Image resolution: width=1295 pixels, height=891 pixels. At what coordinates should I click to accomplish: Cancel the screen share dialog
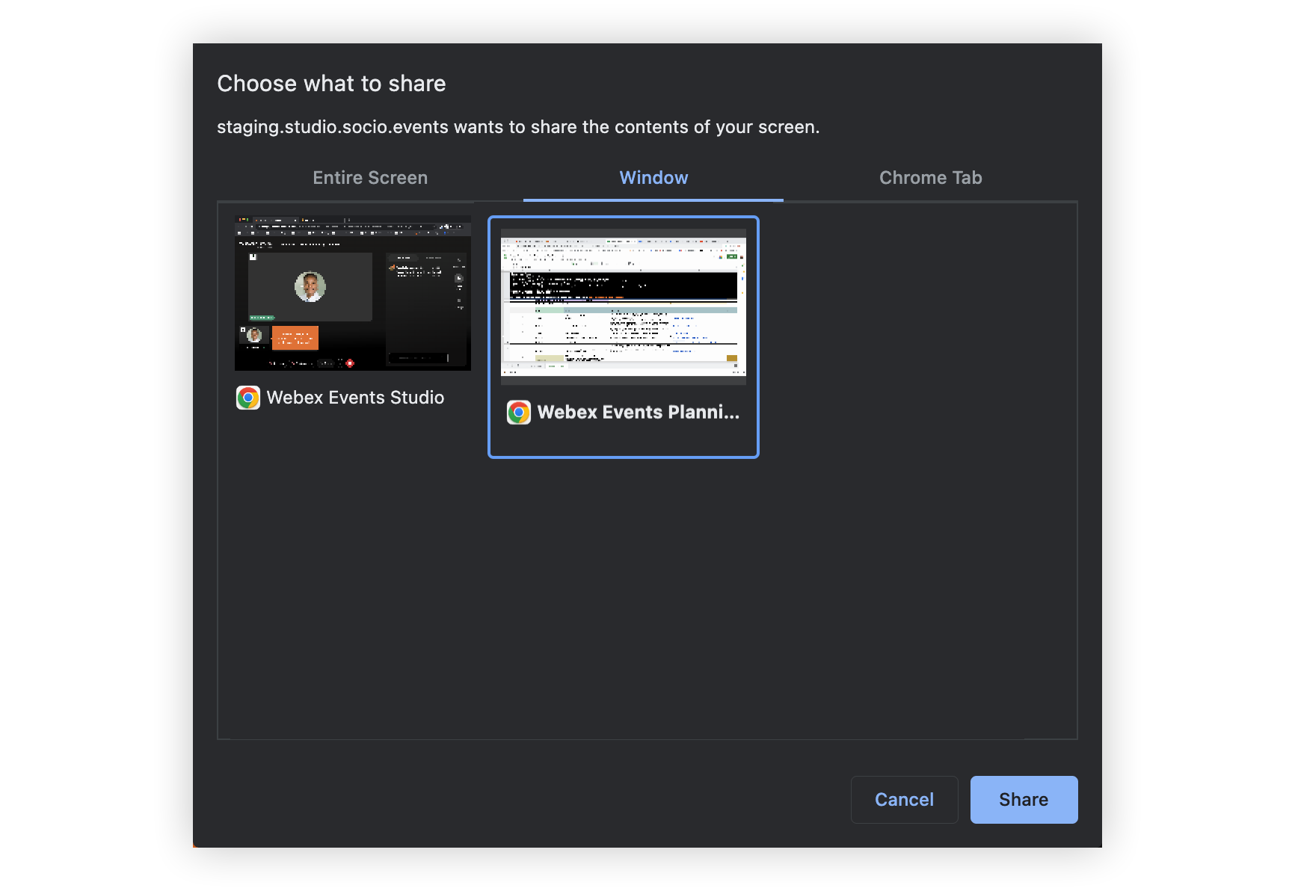coord(904,800)
